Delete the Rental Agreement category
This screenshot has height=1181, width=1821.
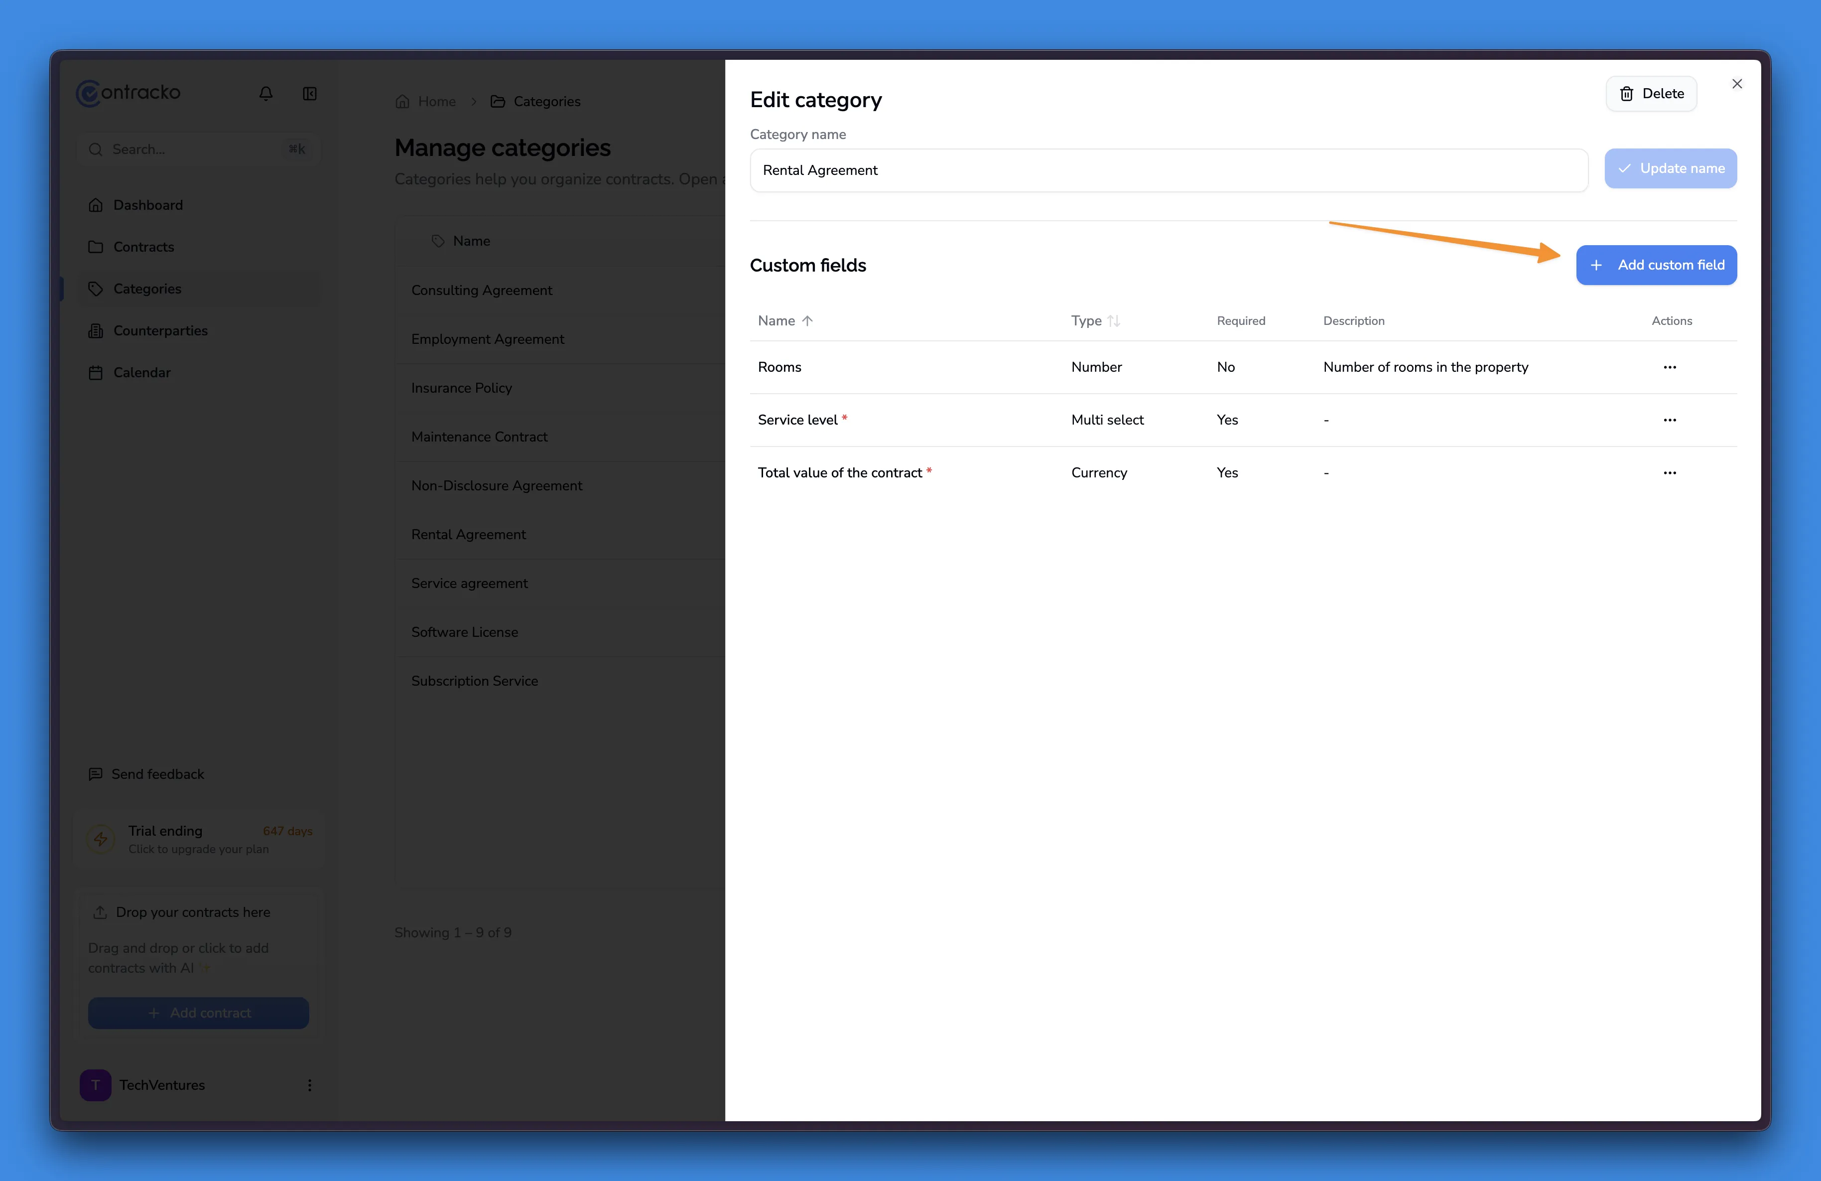pyautogui.click(x=1651, y=93)
